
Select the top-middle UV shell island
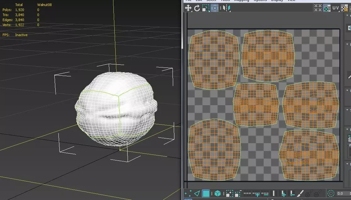(268, 56)
